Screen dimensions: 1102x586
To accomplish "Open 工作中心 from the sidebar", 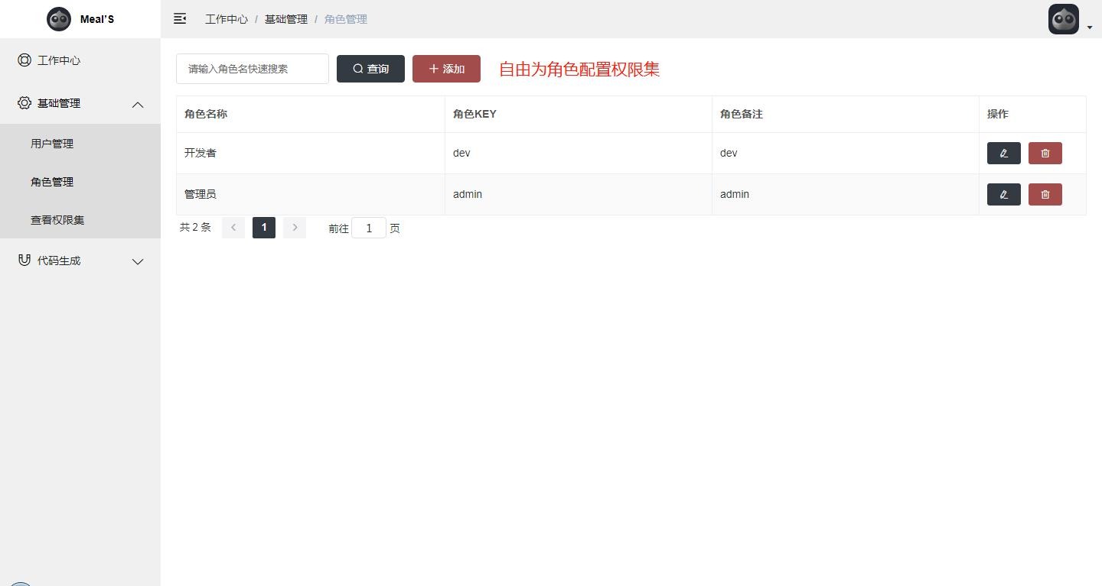I will click(59, 60).
